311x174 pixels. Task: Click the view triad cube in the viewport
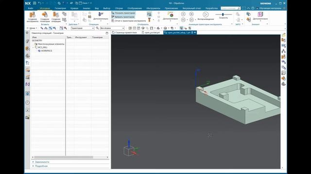128,151
